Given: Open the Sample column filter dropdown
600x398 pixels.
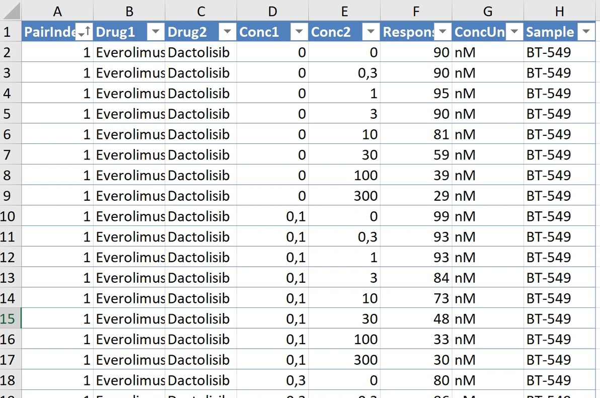Looking at the screenshot, I should 586,32.
